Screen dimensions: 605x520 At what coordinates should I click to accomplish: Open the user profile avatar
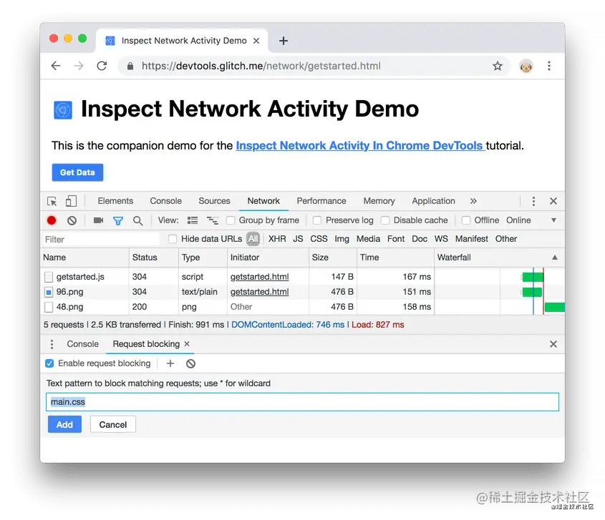click(526, 67)
